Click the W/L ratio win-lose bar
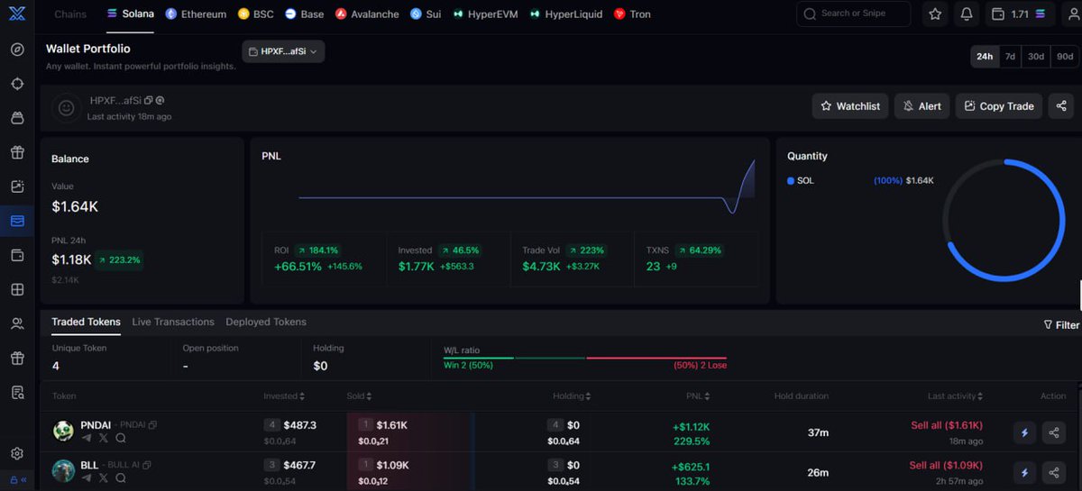Viewport: 1082px width, 491px height. point(585,358)
